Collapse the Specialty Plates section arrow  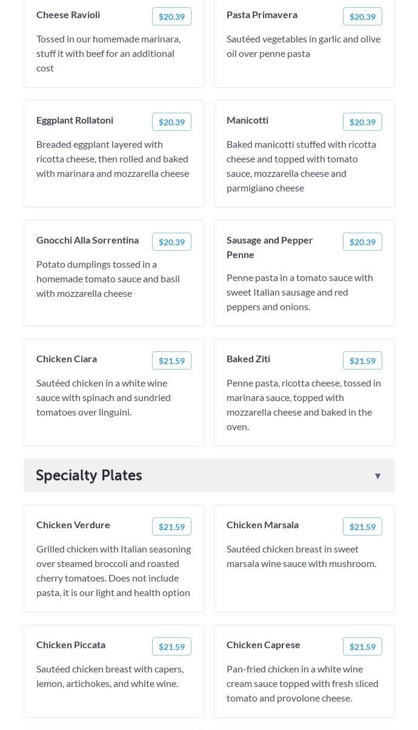[x=377, y=476]
